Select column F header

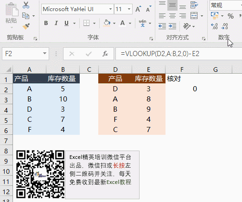tap(182, 69)
